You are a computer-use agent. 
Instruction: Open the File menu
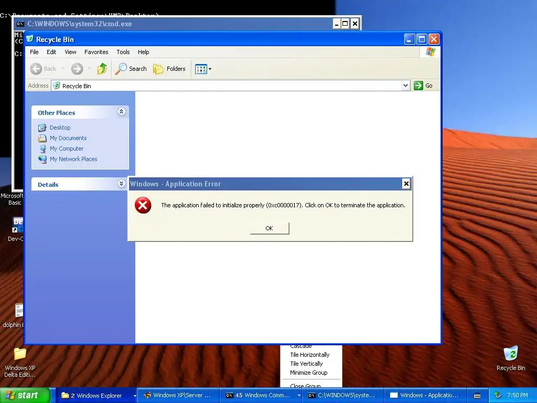click(x=34, y=52)
